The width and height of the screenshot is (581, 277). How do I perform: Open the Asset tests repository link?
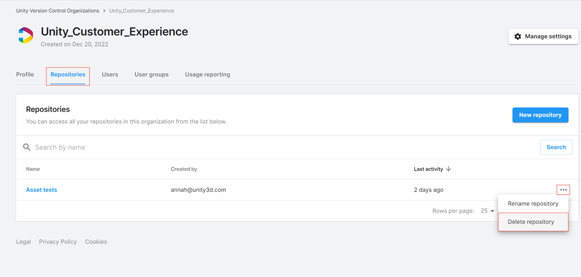(x=42, y=190)
